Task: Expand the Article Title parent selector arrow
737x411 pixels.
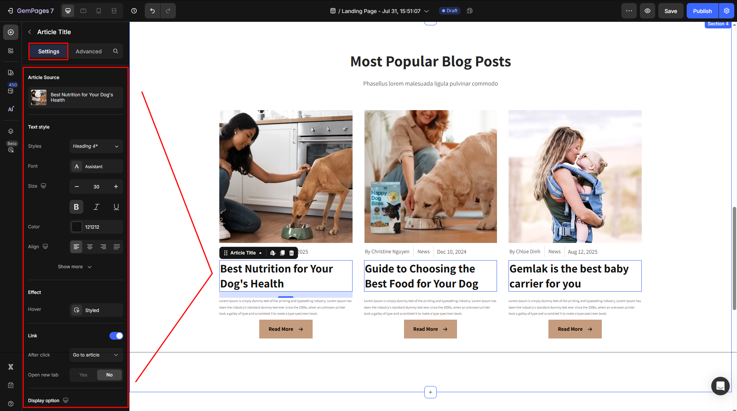Action: [261, 253]
